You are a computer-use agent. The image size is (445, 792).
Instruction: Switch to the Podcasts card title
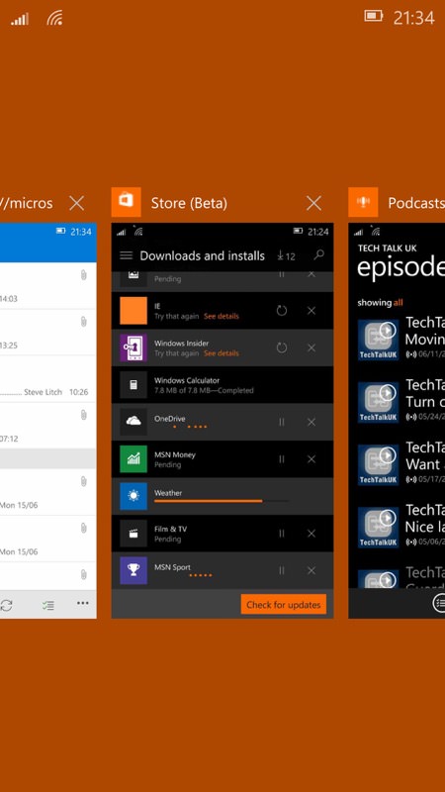click(x=415, y=204)
